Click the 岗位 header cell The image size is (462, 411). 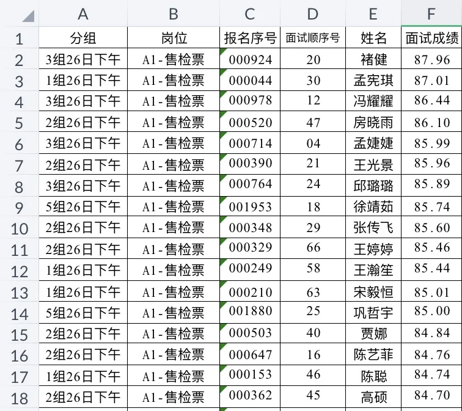[174, 38]
